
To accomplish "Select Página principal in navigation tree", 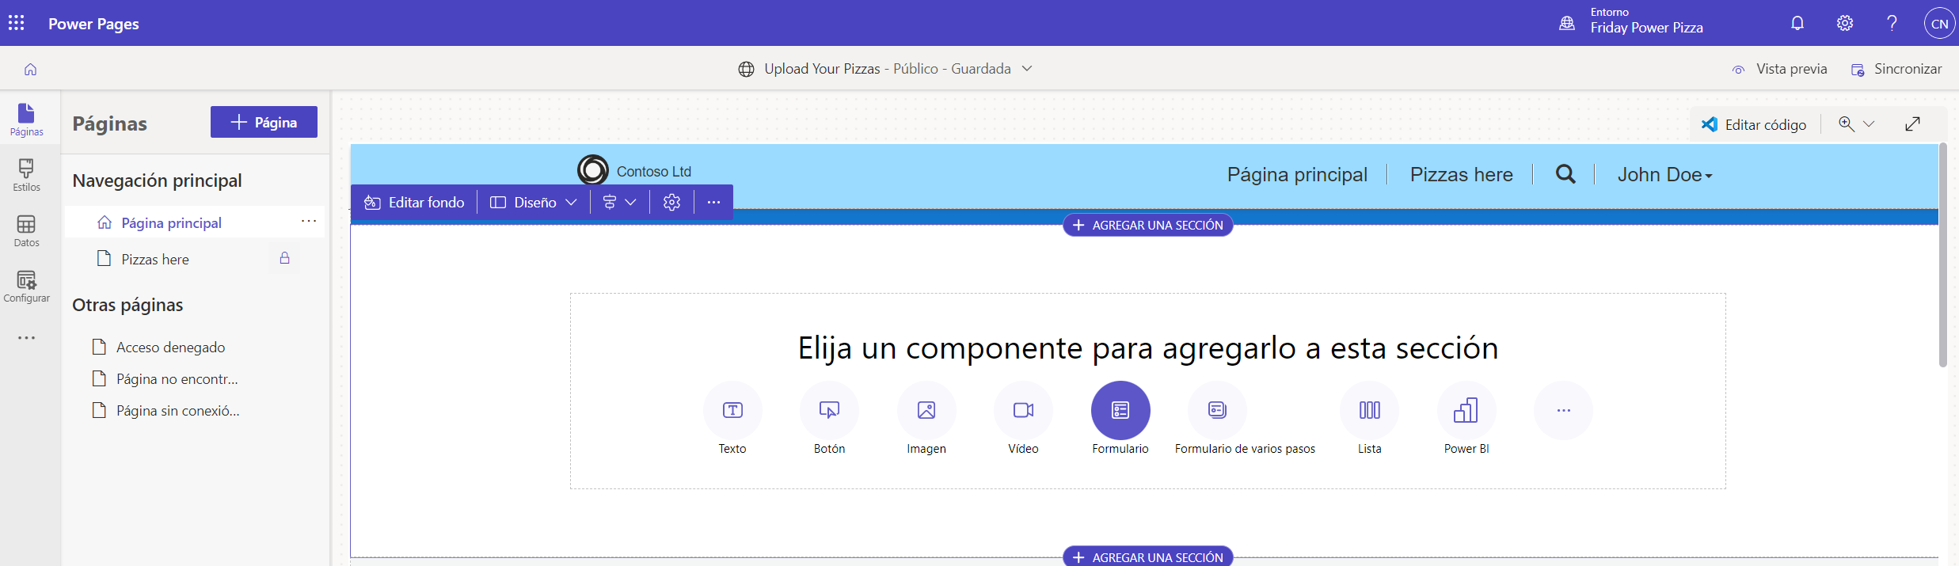I will click(x=195, y=222).
